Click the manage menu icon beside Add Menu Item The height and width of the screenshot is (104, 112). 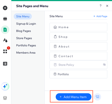click(97, 97)
